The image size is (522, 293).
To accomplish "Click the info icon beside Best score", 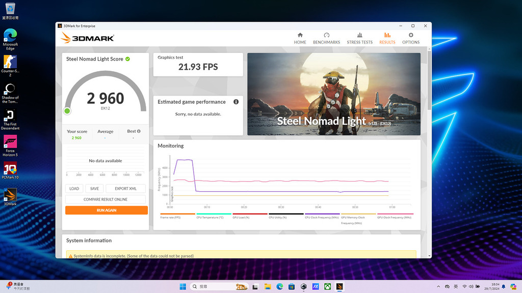I will point(139,131).
